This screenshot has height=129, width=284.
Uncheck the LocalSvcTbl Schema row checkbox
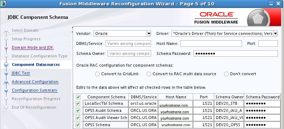[78, 104]
